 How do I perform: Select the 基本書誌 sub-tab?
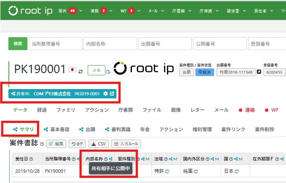(x=57, y=129)
